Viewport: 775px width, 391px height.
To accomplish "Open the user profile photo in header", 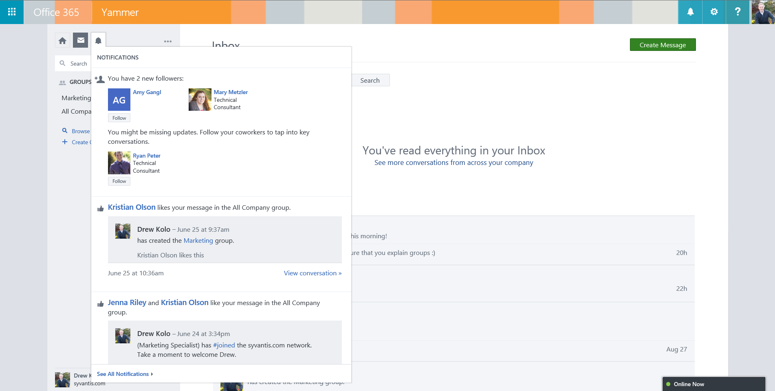I will click(762, 12).
